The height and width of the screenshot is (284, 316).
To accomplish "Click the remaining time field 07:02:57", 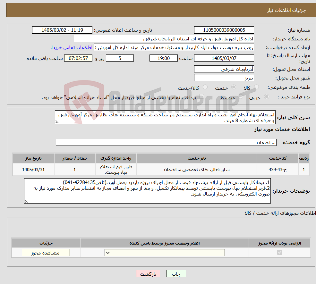I will click(78, 58).
